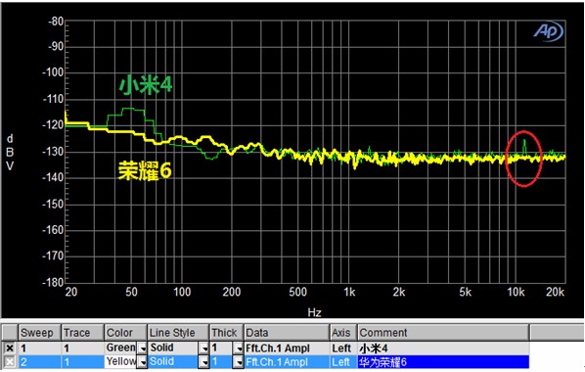Toggle visibility checkbox for sweep 2 row
This screenshot has width=585, height=372.
click(x=10, y=361)
